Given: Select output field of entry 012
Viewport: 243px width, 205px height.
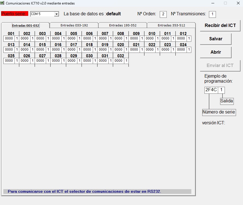Looking at the screenshot, I should pyautogui.click(x=189, y=38).
